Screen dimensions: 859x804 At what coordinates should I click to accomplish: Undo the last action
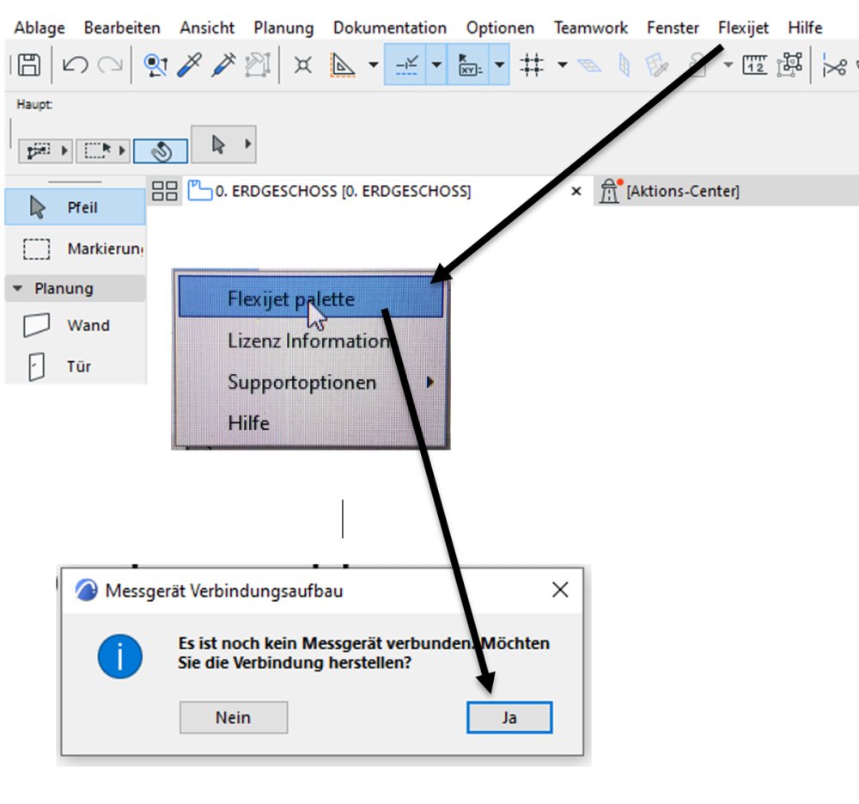[x=75, y=65]
